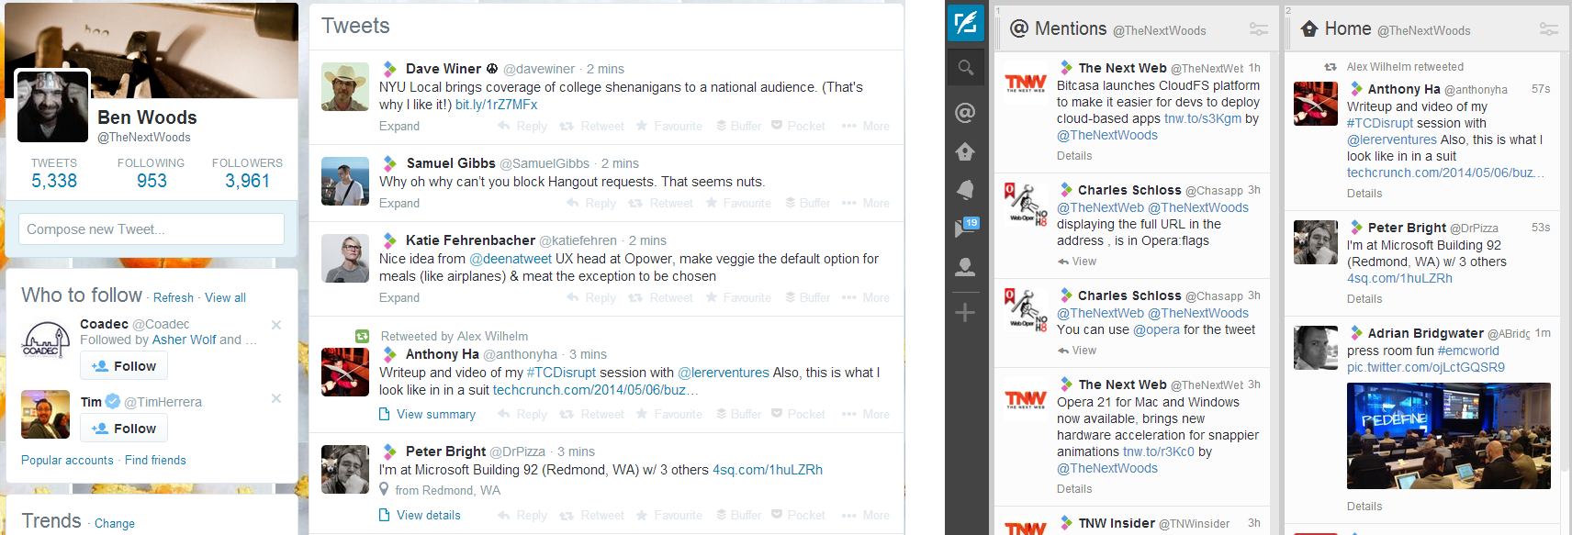
Task: Add a column with the sidebar plus icon
Action: coord(965,313)
